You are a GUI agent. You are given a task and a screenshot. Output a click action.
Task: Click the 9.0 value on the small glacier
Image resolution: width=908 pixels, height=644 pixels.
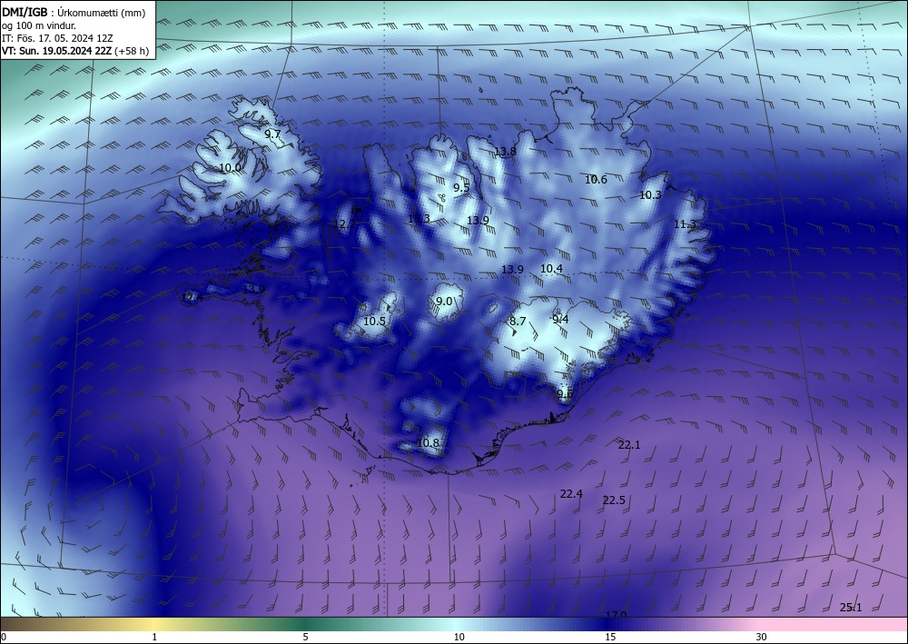[444, 302]
